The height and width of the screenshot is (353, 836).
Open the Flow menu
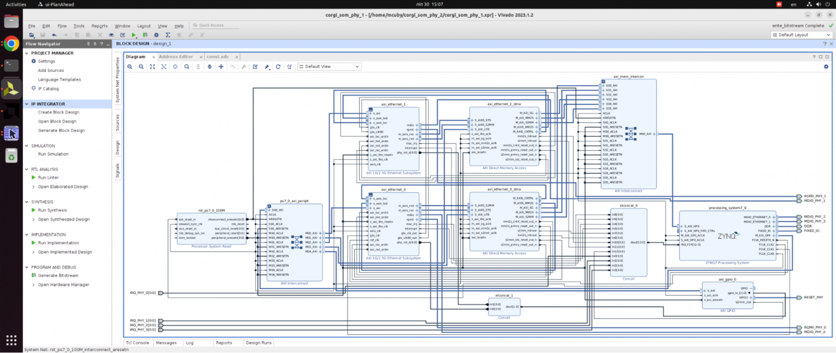coord(62,26)
